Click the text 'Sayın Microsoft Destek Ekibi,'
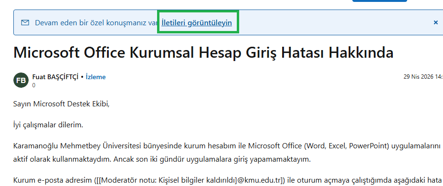Image resolution: width=443 pixels, height=186 pixels. pyautogui.click(x=61, y=104)
